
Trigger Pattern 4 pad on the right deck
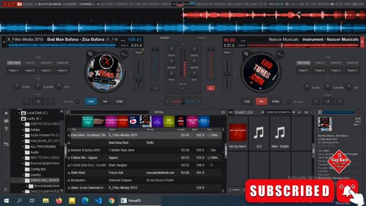[x=352, y=70]
